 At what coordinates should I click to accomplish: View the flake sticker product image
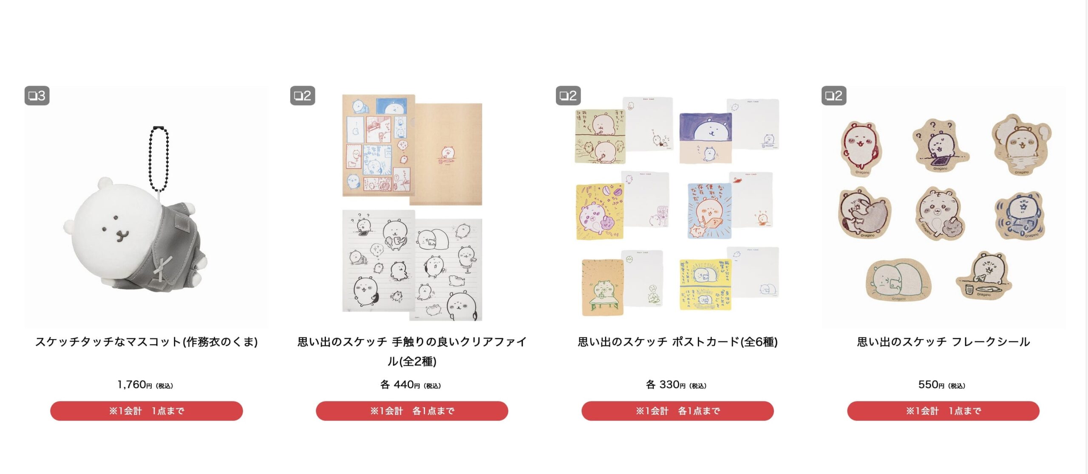point(943,207)
